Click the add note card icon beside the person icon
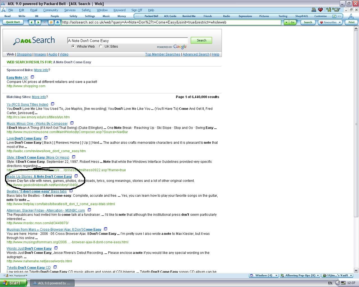 pos(337,10)
